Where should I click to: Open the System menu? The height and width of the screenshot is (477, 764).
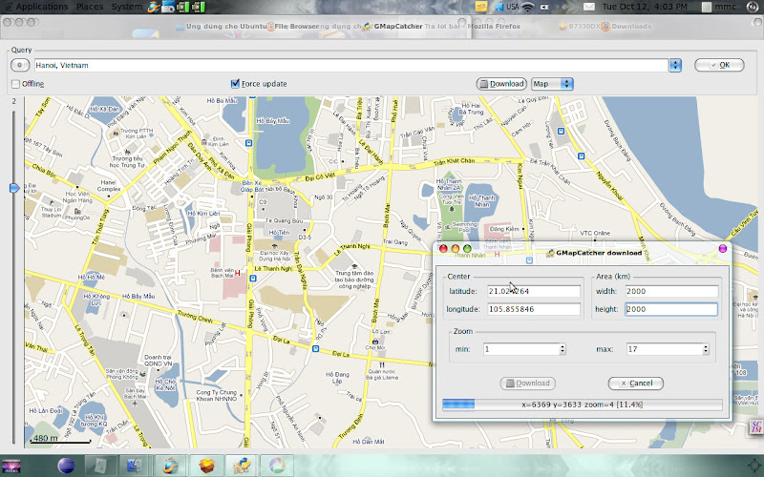[x=126, y=7]
